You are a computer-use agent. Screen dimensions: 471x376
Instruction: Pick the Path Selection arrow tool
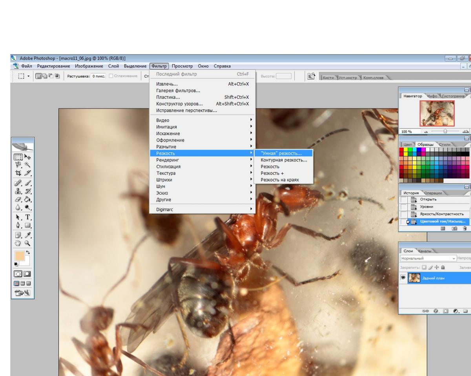18,217
